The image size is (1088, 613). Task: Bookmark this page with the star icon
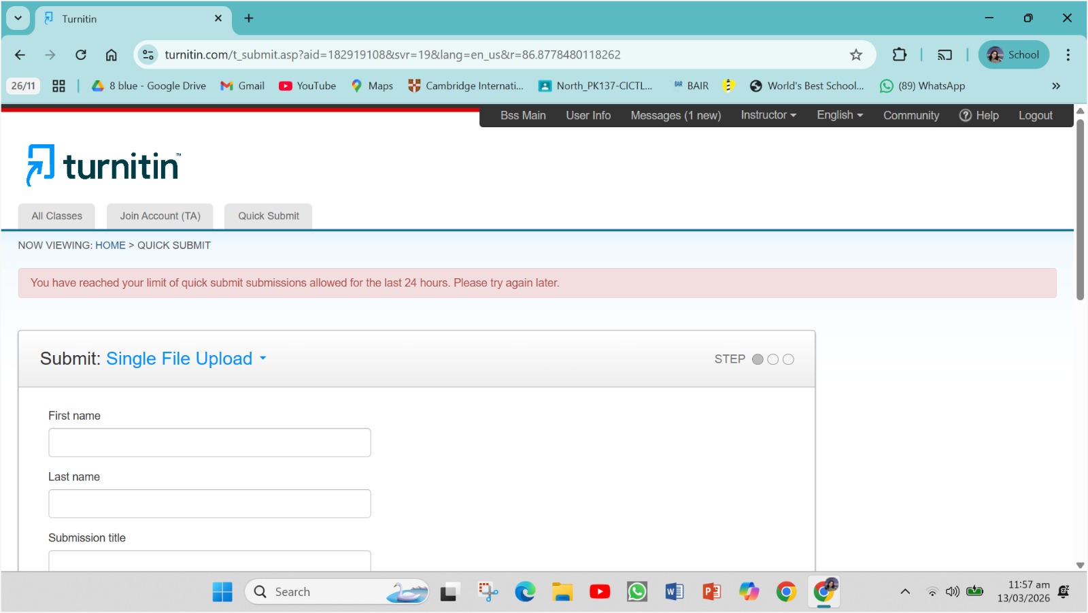855,55
